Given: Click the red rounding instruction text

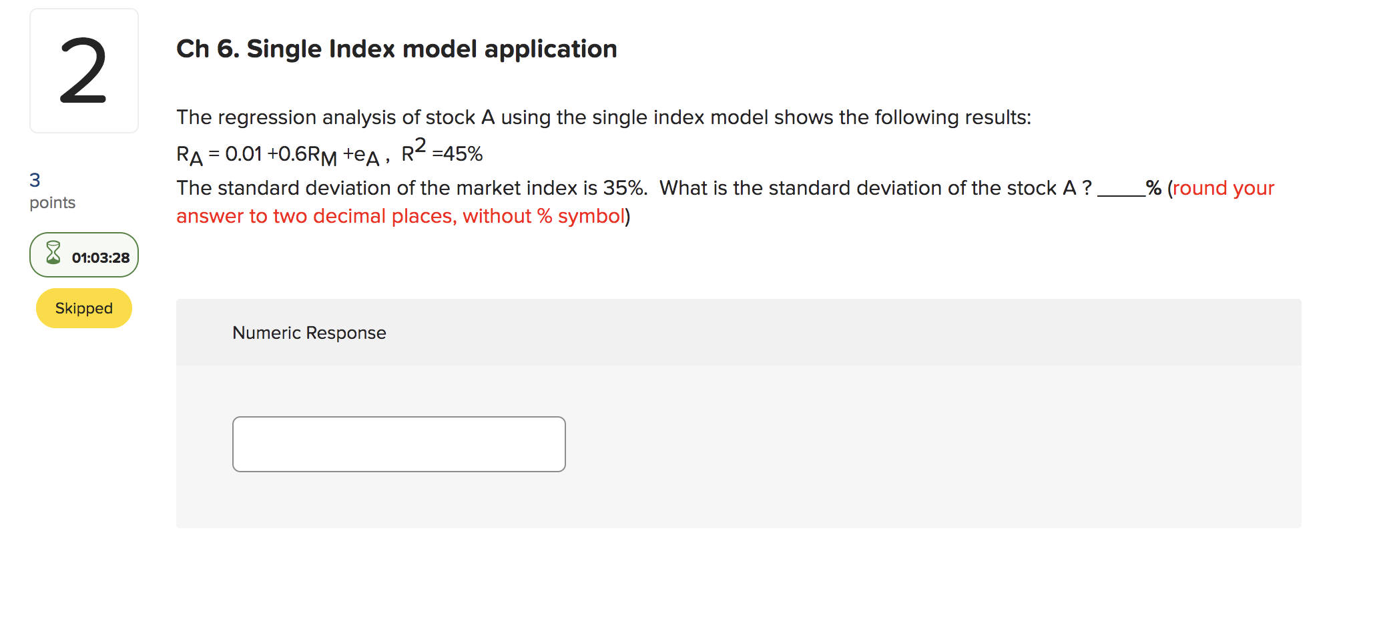Looking at the screenshot, I should click(x=402, y=215).
